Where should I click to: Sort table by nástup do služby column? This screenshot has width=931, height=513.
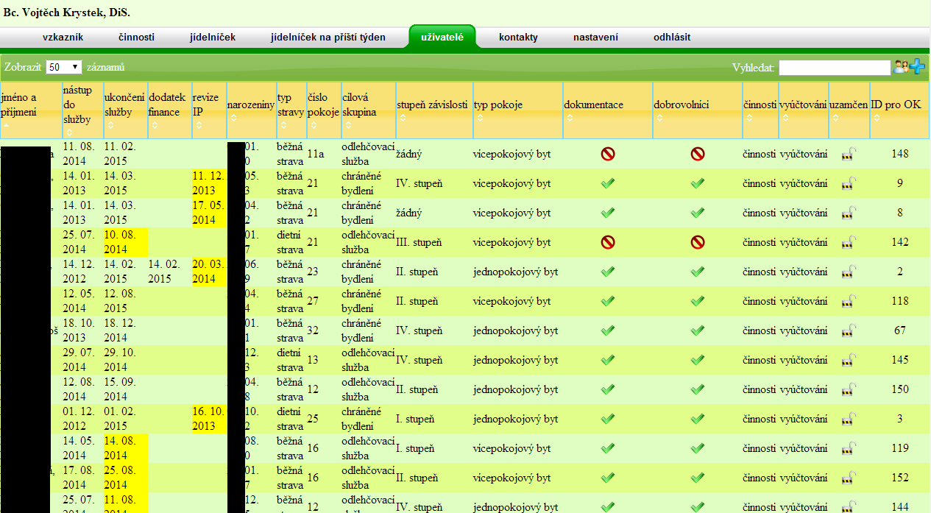pyautogui.click(x=82, y=110)
